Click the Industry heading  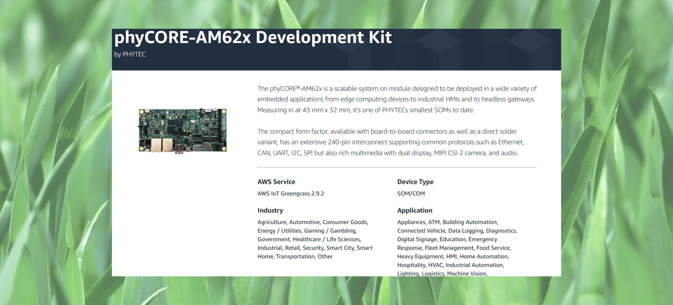(x=270, y=210)
